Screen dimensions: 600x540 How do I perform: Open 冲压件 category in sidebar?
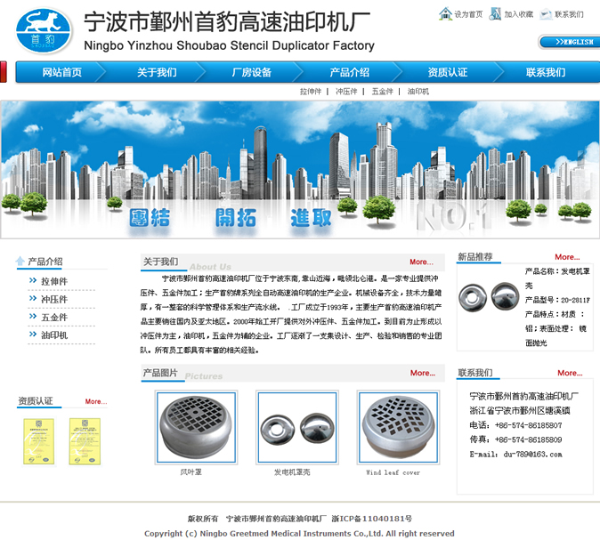tap(53, 300)
